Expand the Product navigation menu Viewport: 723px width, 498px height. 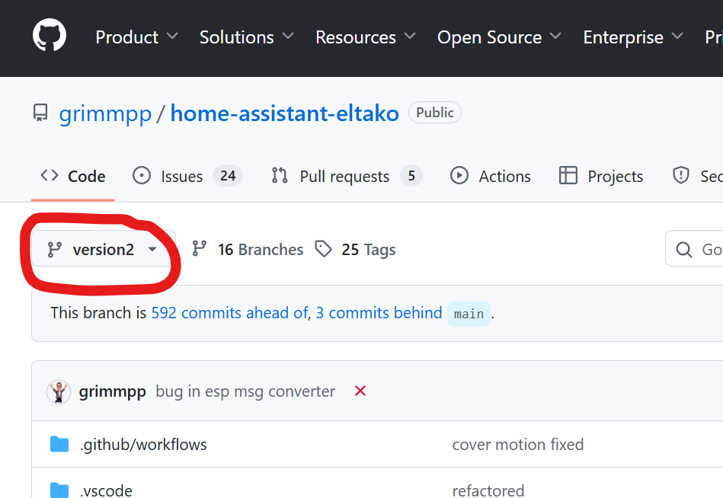pos(136,37)
